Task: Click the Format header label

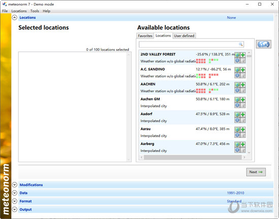Action: point(26,201)
